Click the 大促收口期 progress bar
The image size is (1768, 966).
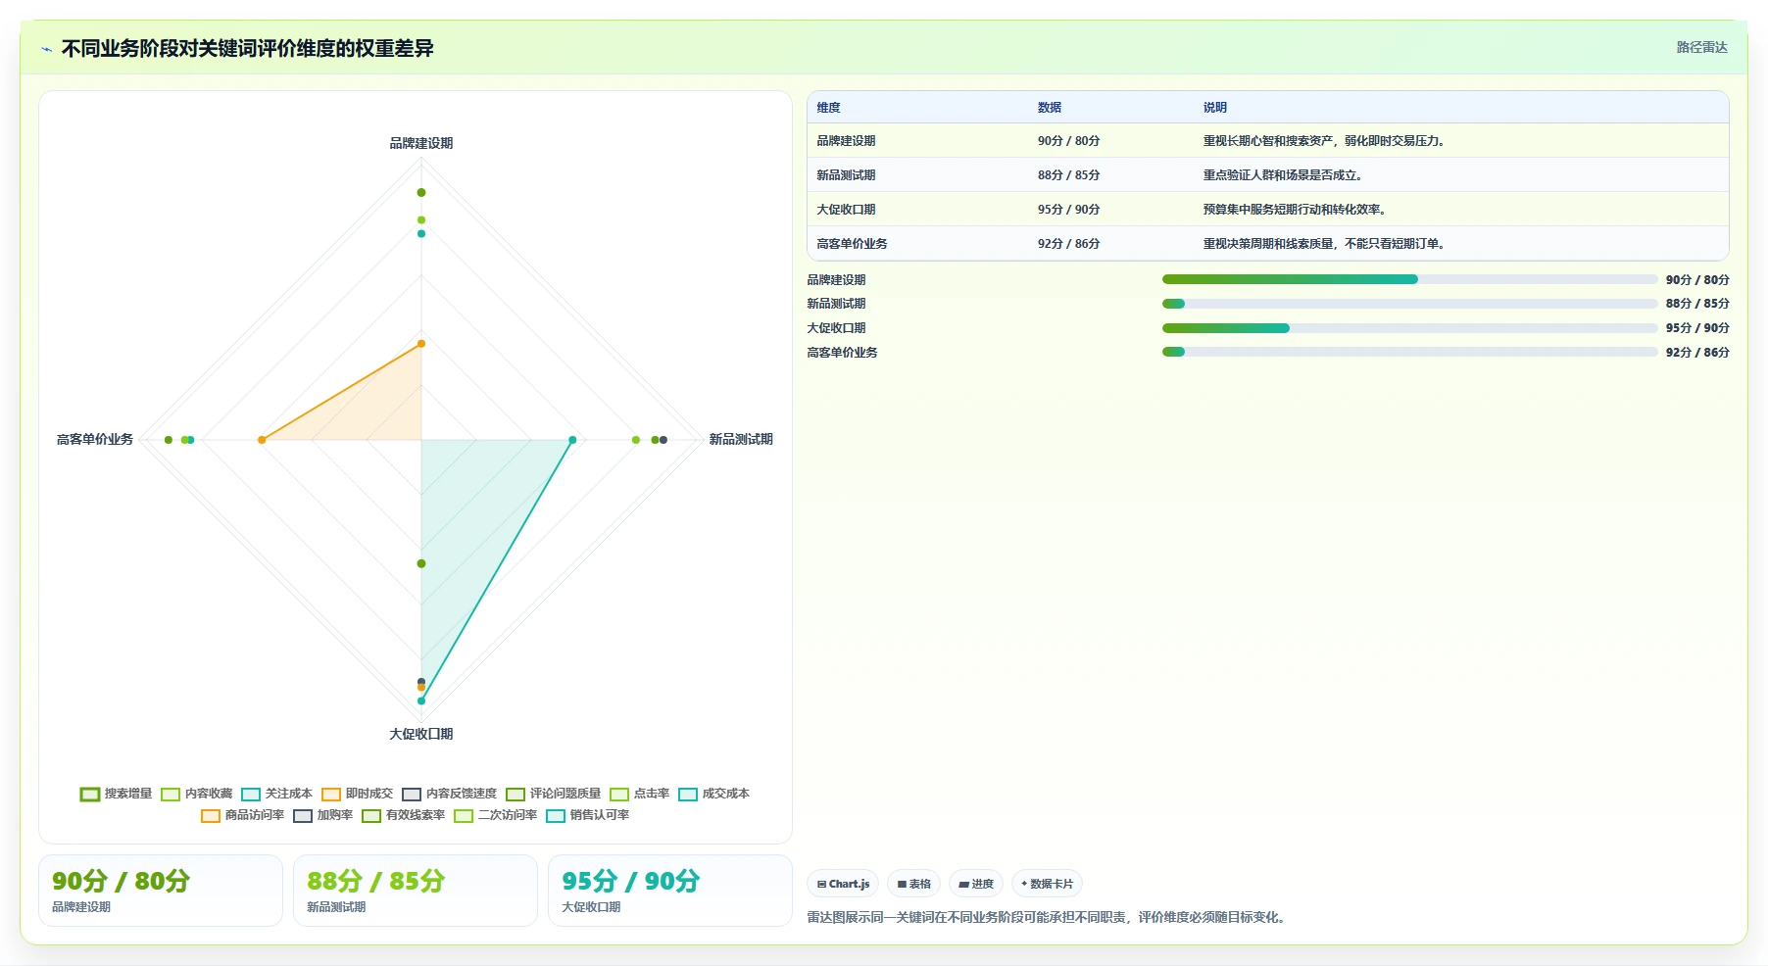(1409, 328)
